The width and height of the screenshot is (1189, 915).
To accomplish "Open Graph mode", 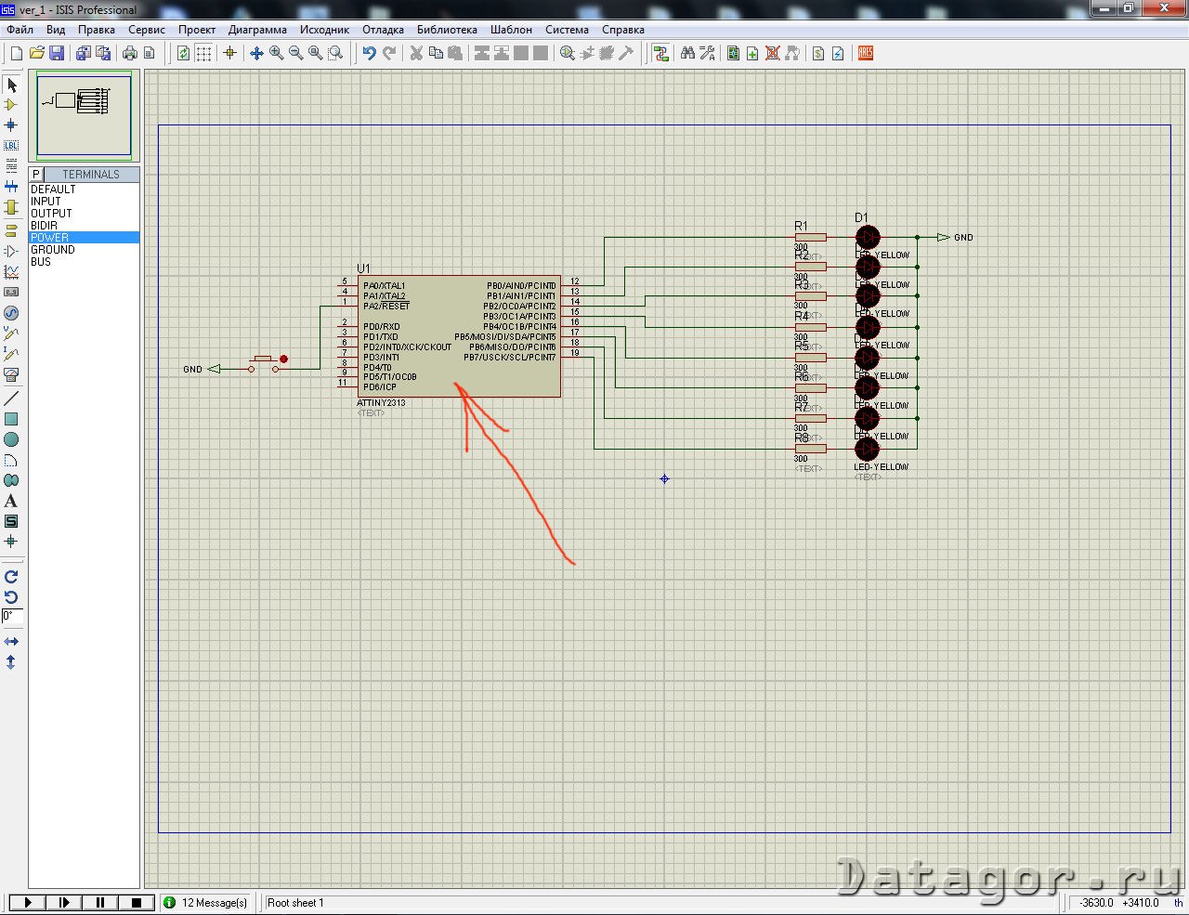I will [x=11, y=271].
